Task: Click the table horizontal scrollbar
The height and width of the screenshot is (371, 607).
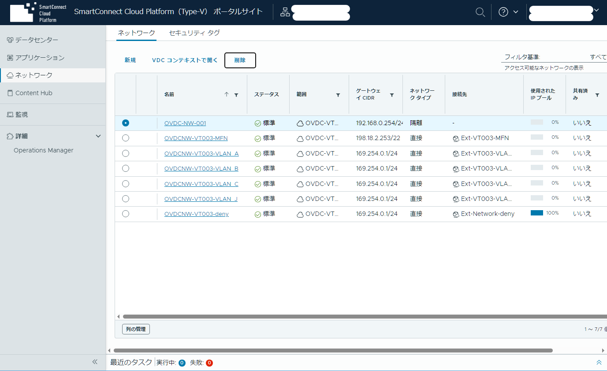Action: 365,316
